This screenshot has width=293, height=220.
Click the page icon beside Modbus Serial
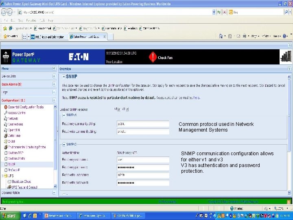[x=6, y=158]
